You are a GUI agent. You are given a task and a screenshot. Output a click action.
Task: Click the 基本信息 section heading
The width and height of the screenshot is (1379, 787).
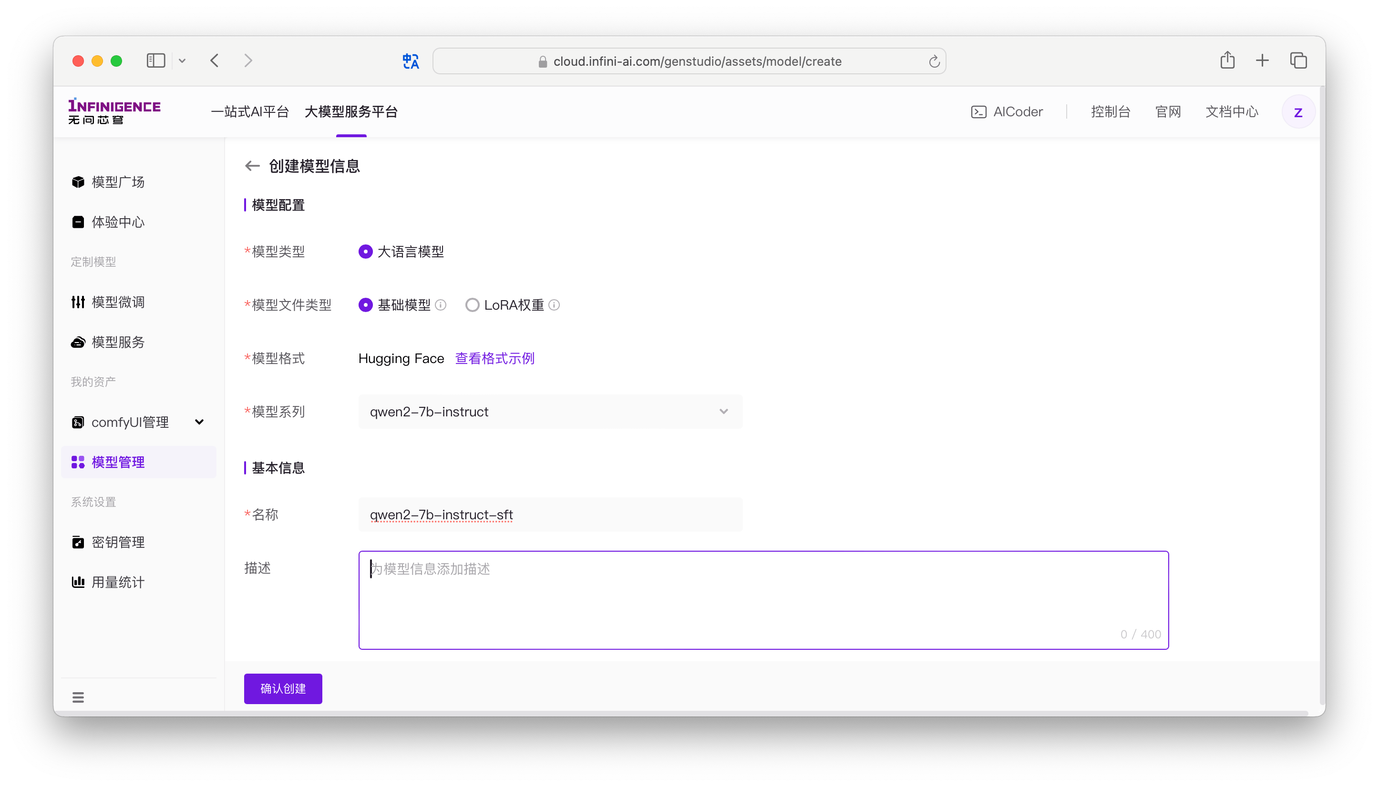278,468
